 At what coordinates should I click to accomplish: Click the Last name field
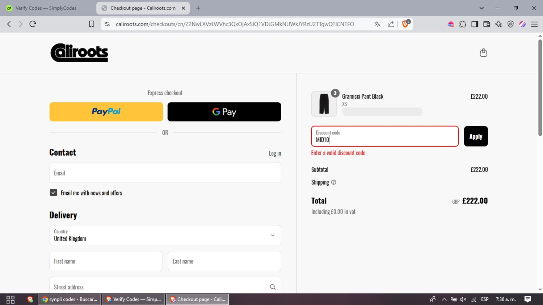click(224, 261)
